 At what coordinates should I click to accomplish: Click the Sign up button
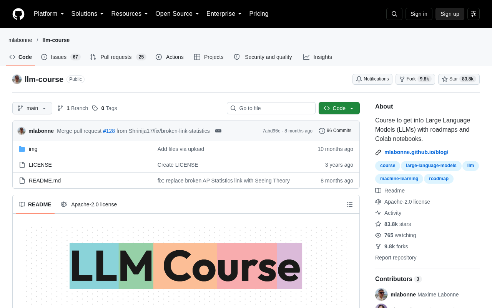coord(450,14)
